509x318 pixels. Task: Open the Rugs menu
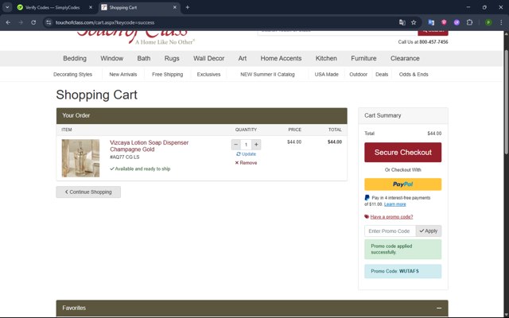click(x=172, y=58)
